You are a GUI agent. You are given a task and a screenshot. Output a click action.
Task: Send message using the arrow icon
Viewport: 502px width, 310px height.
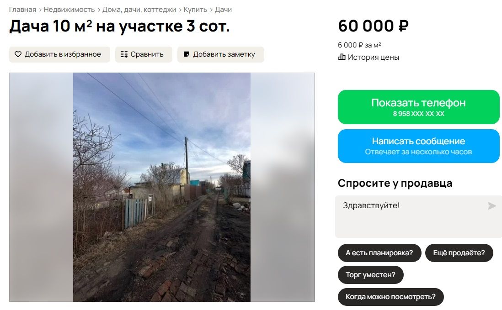coord(492,206)
